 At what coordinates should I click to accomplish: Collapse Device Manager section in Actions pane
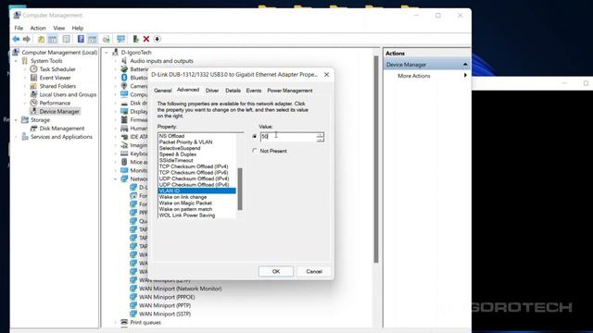pyautogui.click(x=465, y=65)
